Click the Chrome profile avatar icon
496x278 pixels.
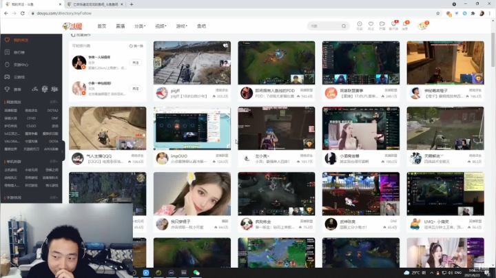(482, 13)
